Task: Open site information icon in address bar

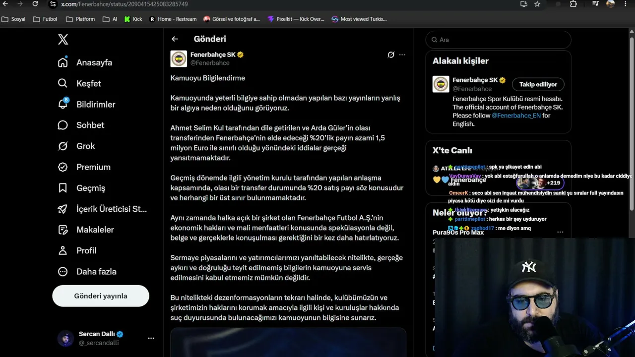Action: coord(53,4)
